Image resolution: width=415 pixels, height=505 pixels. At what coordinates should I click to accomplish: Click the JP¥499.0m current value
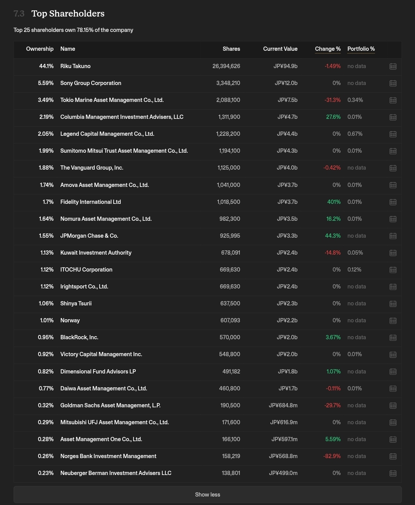click(283, 473)
